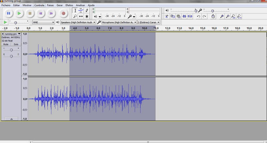Image resolution: width=267 pixels, height=143 pixels.
Task: Open the MME audio host dropdown
Action: coord(43,22)
